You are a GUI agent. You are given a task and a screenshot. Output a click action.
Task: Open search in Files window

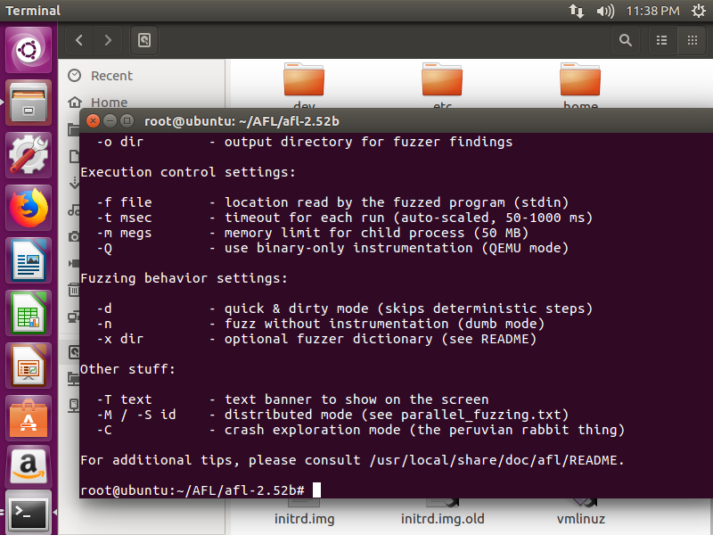click(x=626, y=40)
